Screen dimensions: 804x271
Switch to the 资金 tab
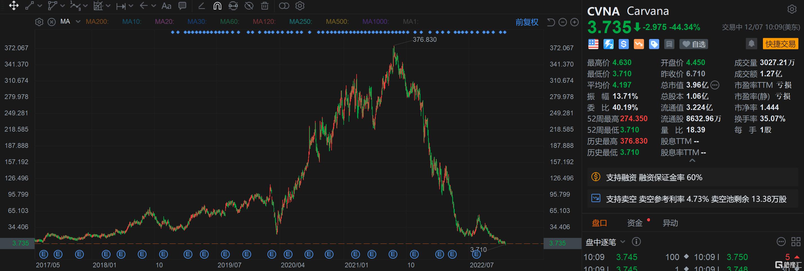[635, 223]
